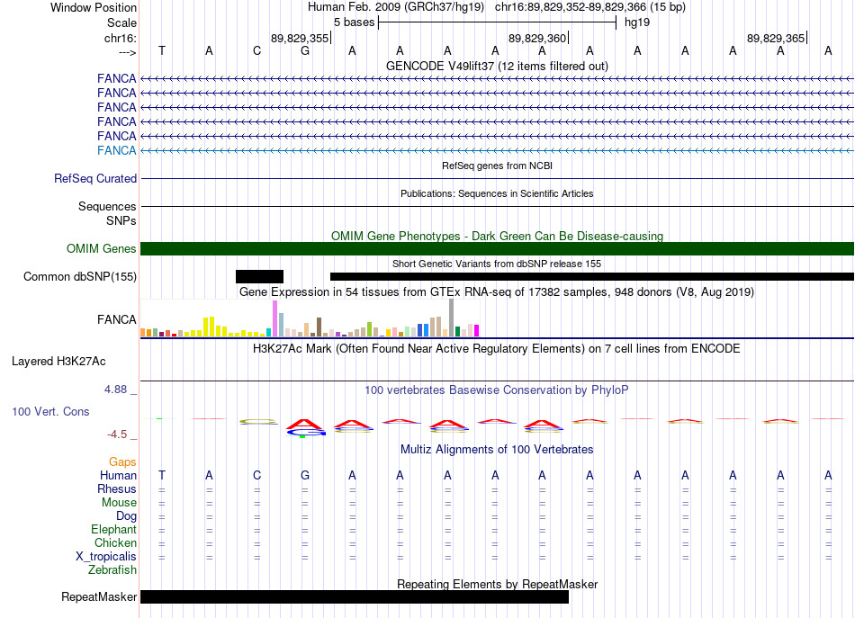This screenshot has height=618, width=855.
Task: Click the 'Scale' track label
Action: click(121, 22)
